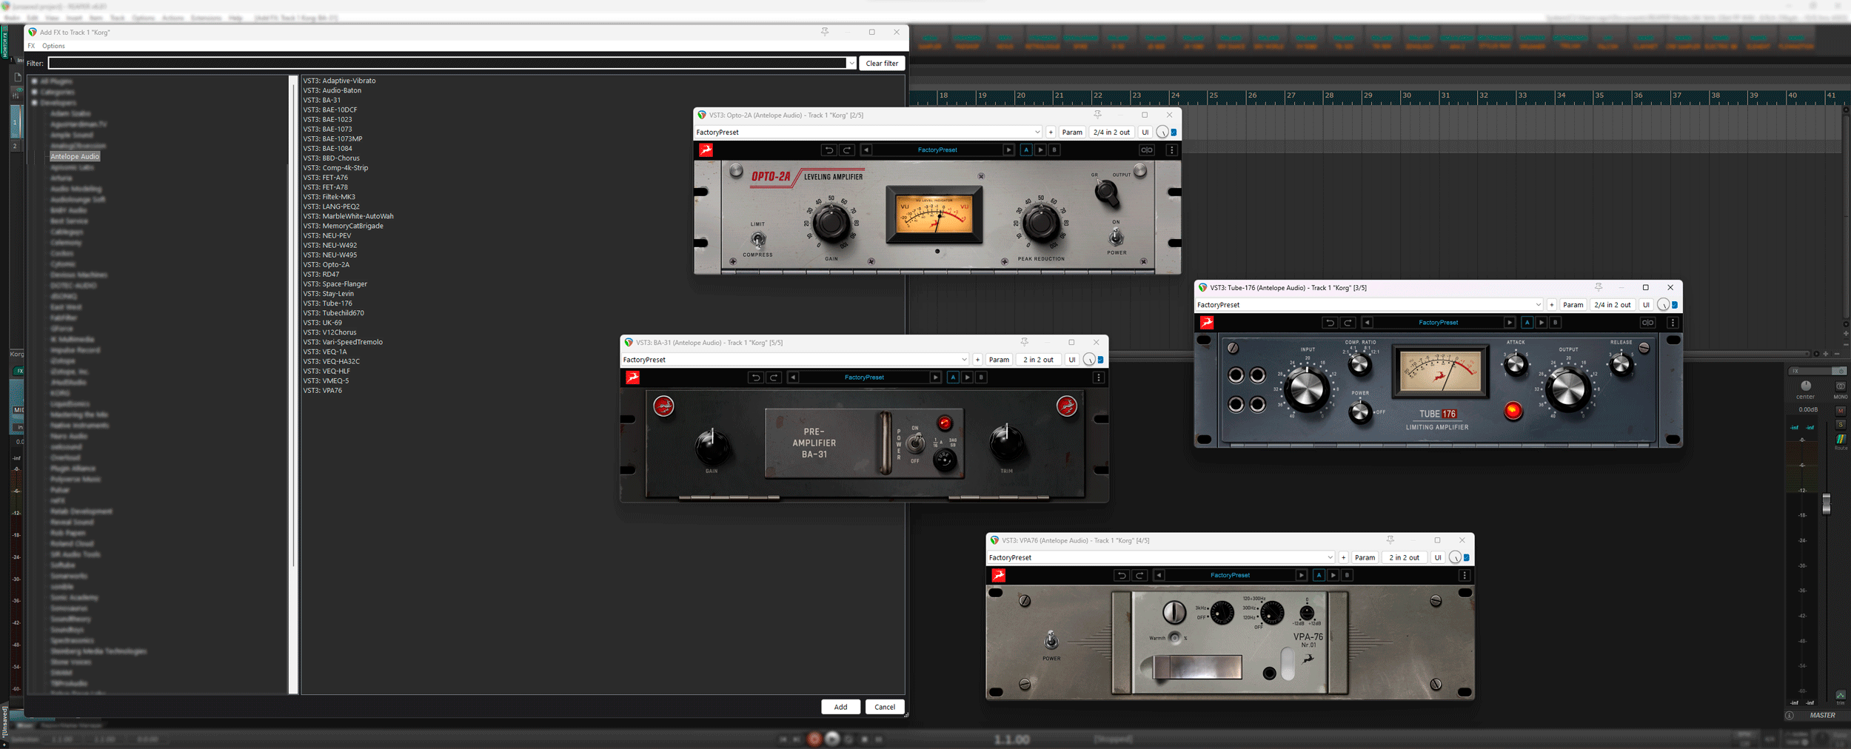Collapse Developers tree node
The image size is (1851, 749).
pyautogui.click(x=35, y=103)
